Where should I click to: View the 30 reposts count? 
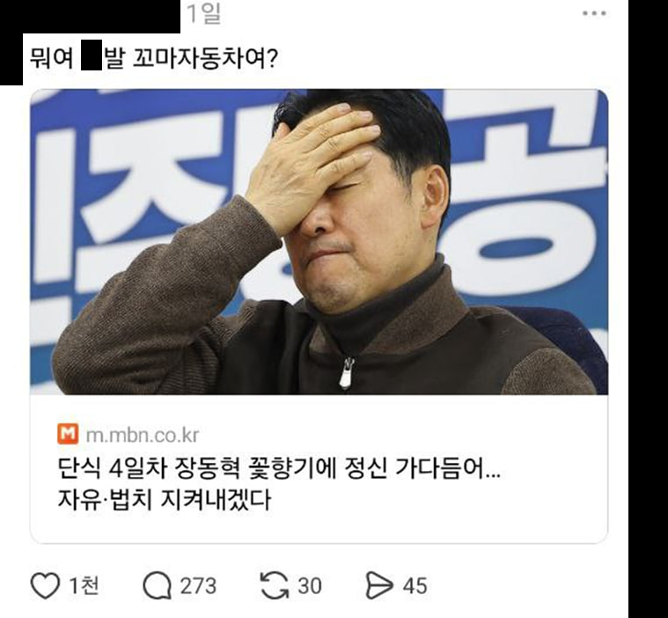(x=310, y=585)
